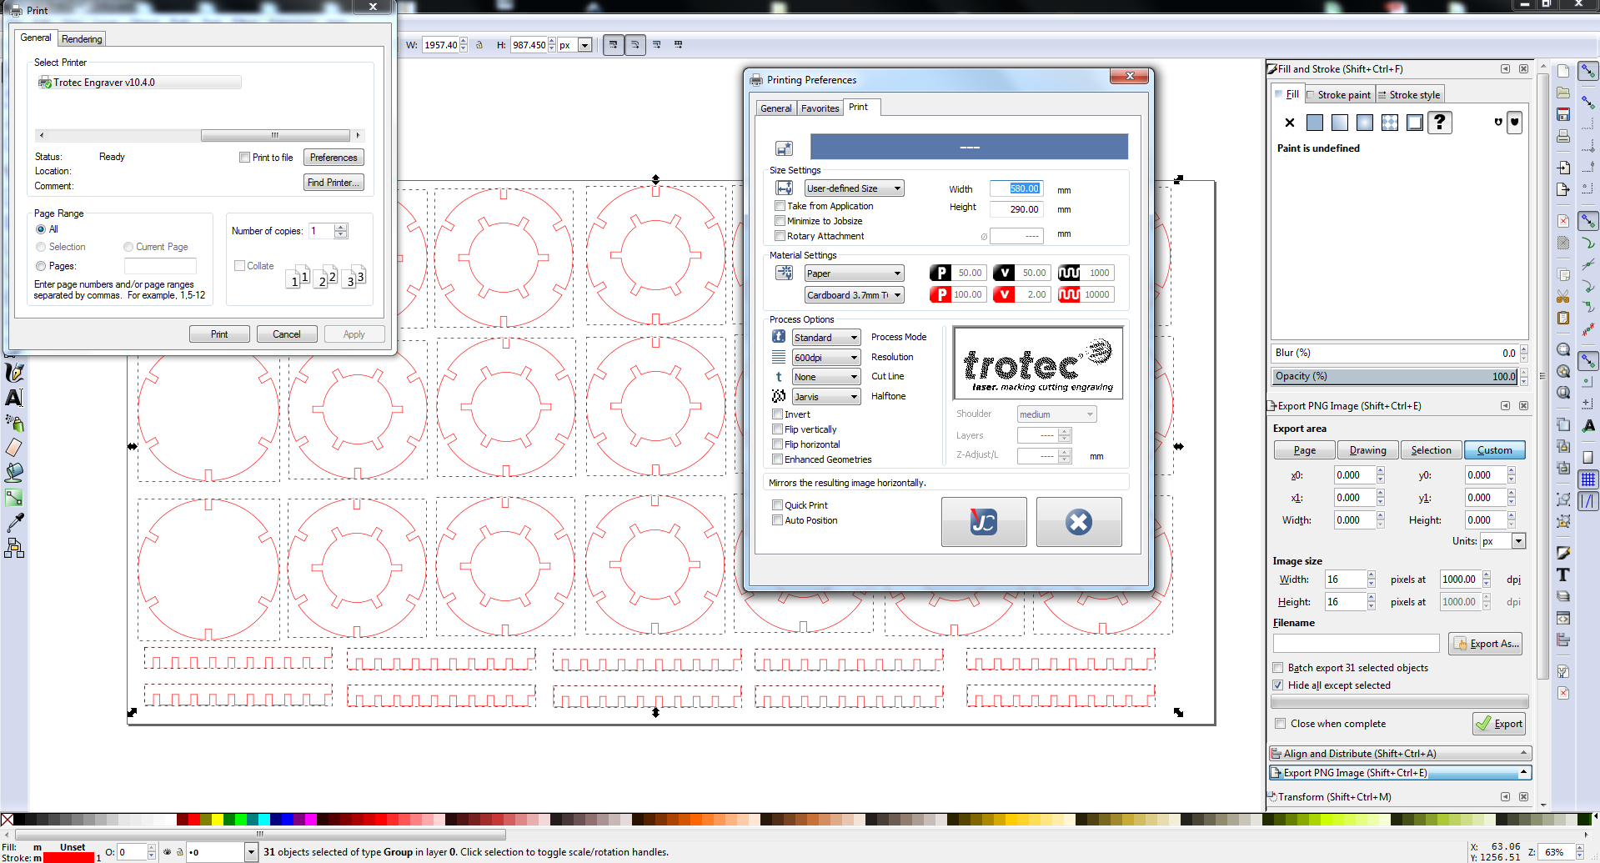The image size is (1600, 863).
Task: Check Take from Application
Action: point(780,206)
